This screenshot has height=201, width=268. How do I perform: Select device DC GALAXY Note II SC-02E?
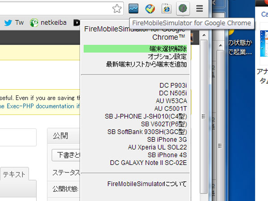pos(148,163)
